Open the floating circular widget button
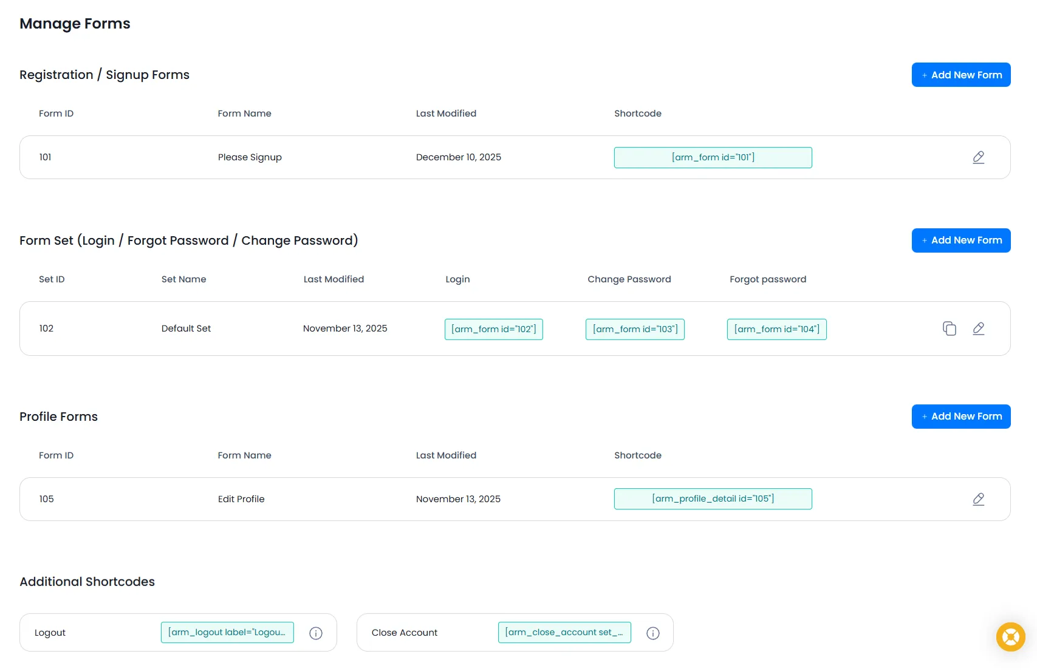The height and width of the screenshot is (671, 1037). pyautogui.click(x=1010, y=637)
